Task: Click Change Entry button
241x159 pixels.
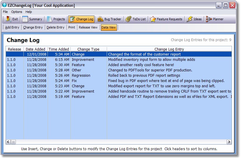Action: (x=33, y=27)
